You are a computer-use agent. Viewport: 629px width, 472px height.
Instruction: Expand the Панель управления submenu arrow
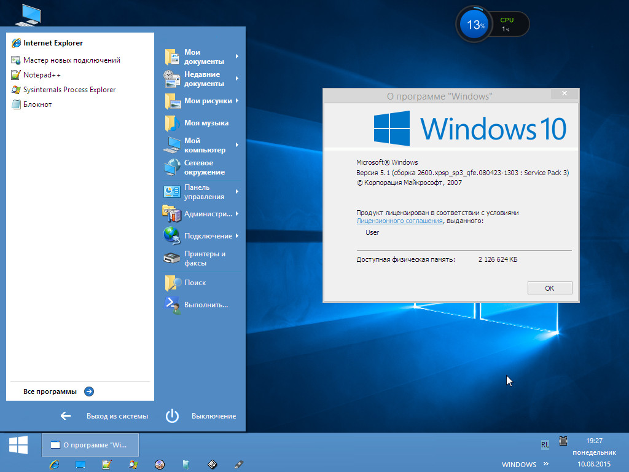coord(237,192)
